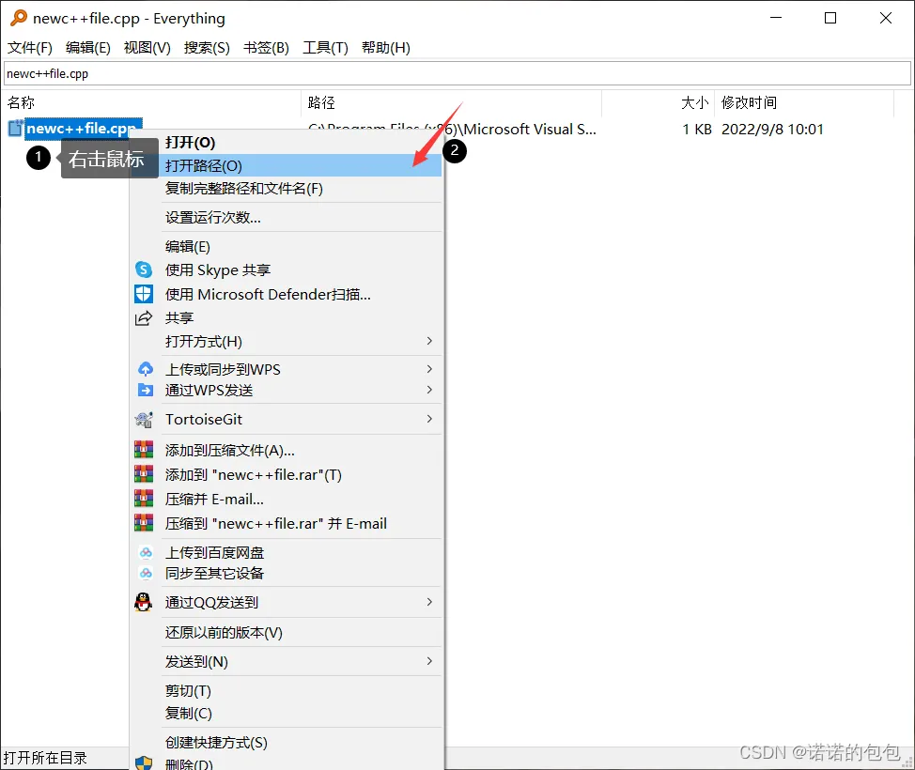Click the QQ penguin icon

(144, 602)
